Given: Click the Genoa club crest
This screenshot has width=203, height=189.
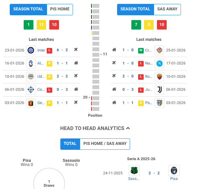Looking at the screenshot, I should tap(31, 103).
